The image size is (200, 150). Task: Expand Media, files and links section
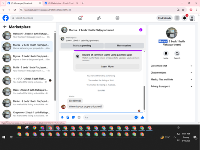[172, 80]
